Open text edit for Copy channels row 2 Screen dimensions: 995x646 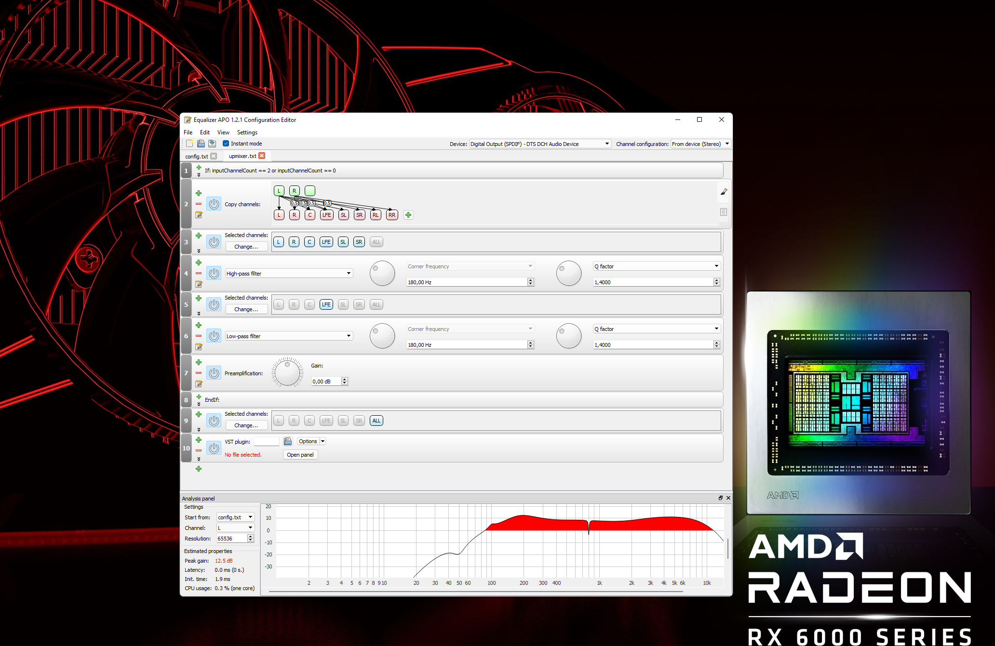point(199,214)
